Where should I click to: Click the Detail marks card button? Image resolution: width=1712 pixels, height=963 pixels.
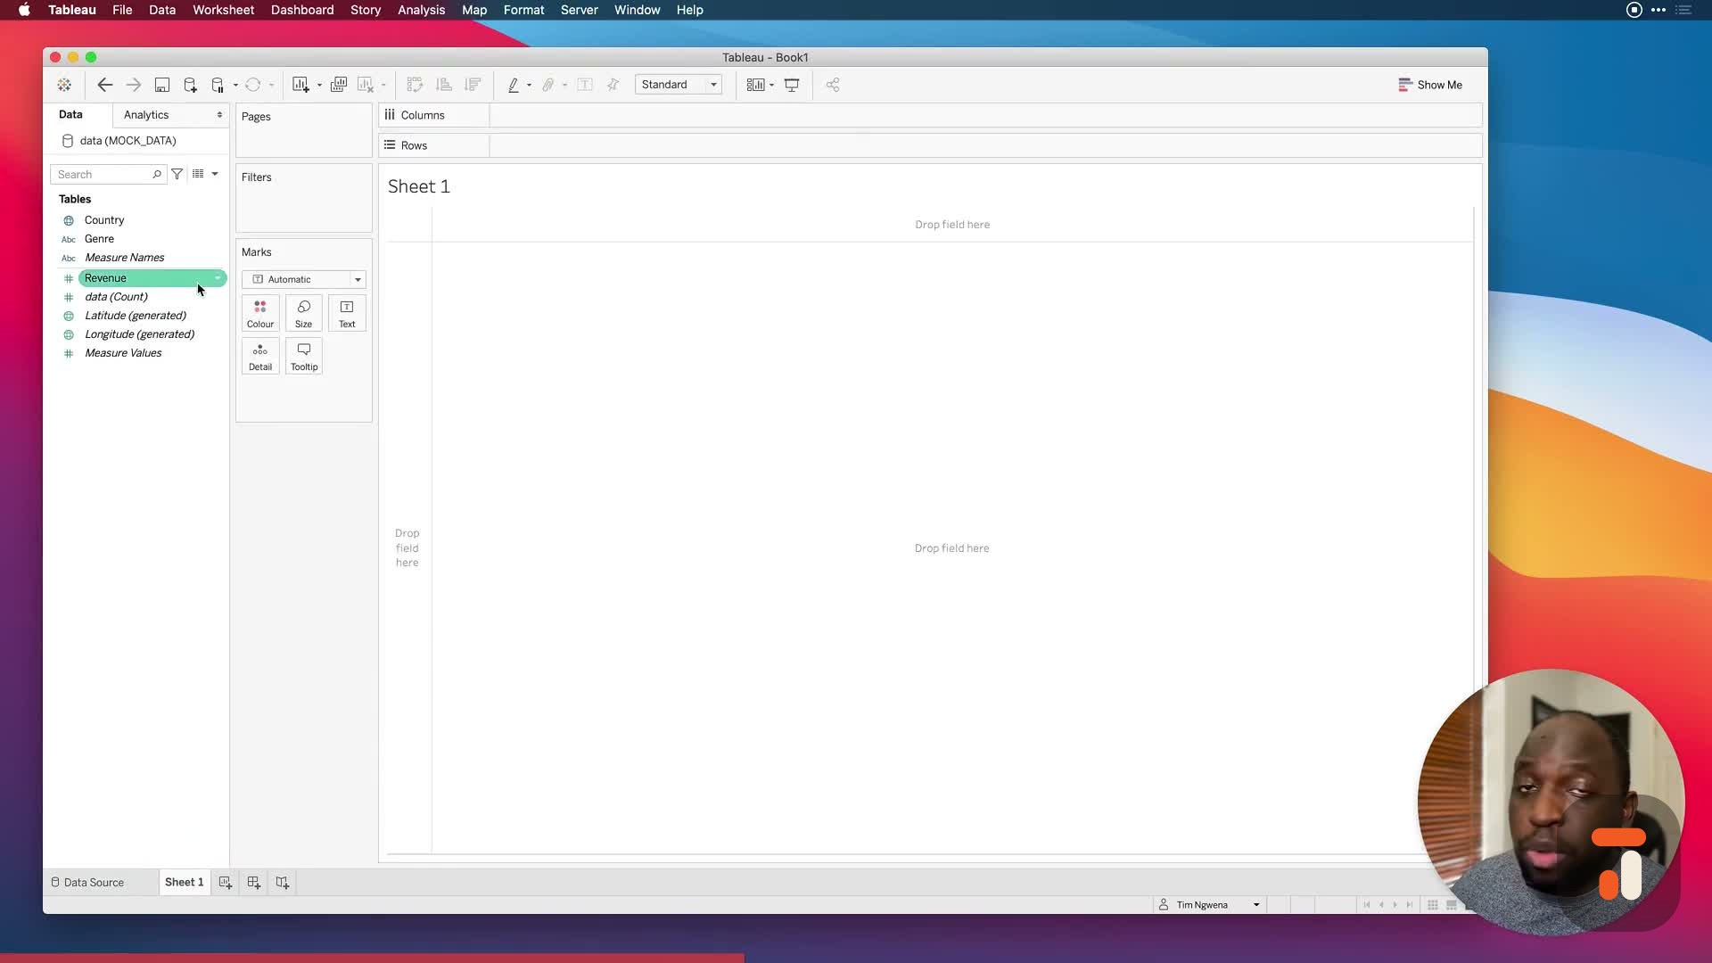[260, 357]
